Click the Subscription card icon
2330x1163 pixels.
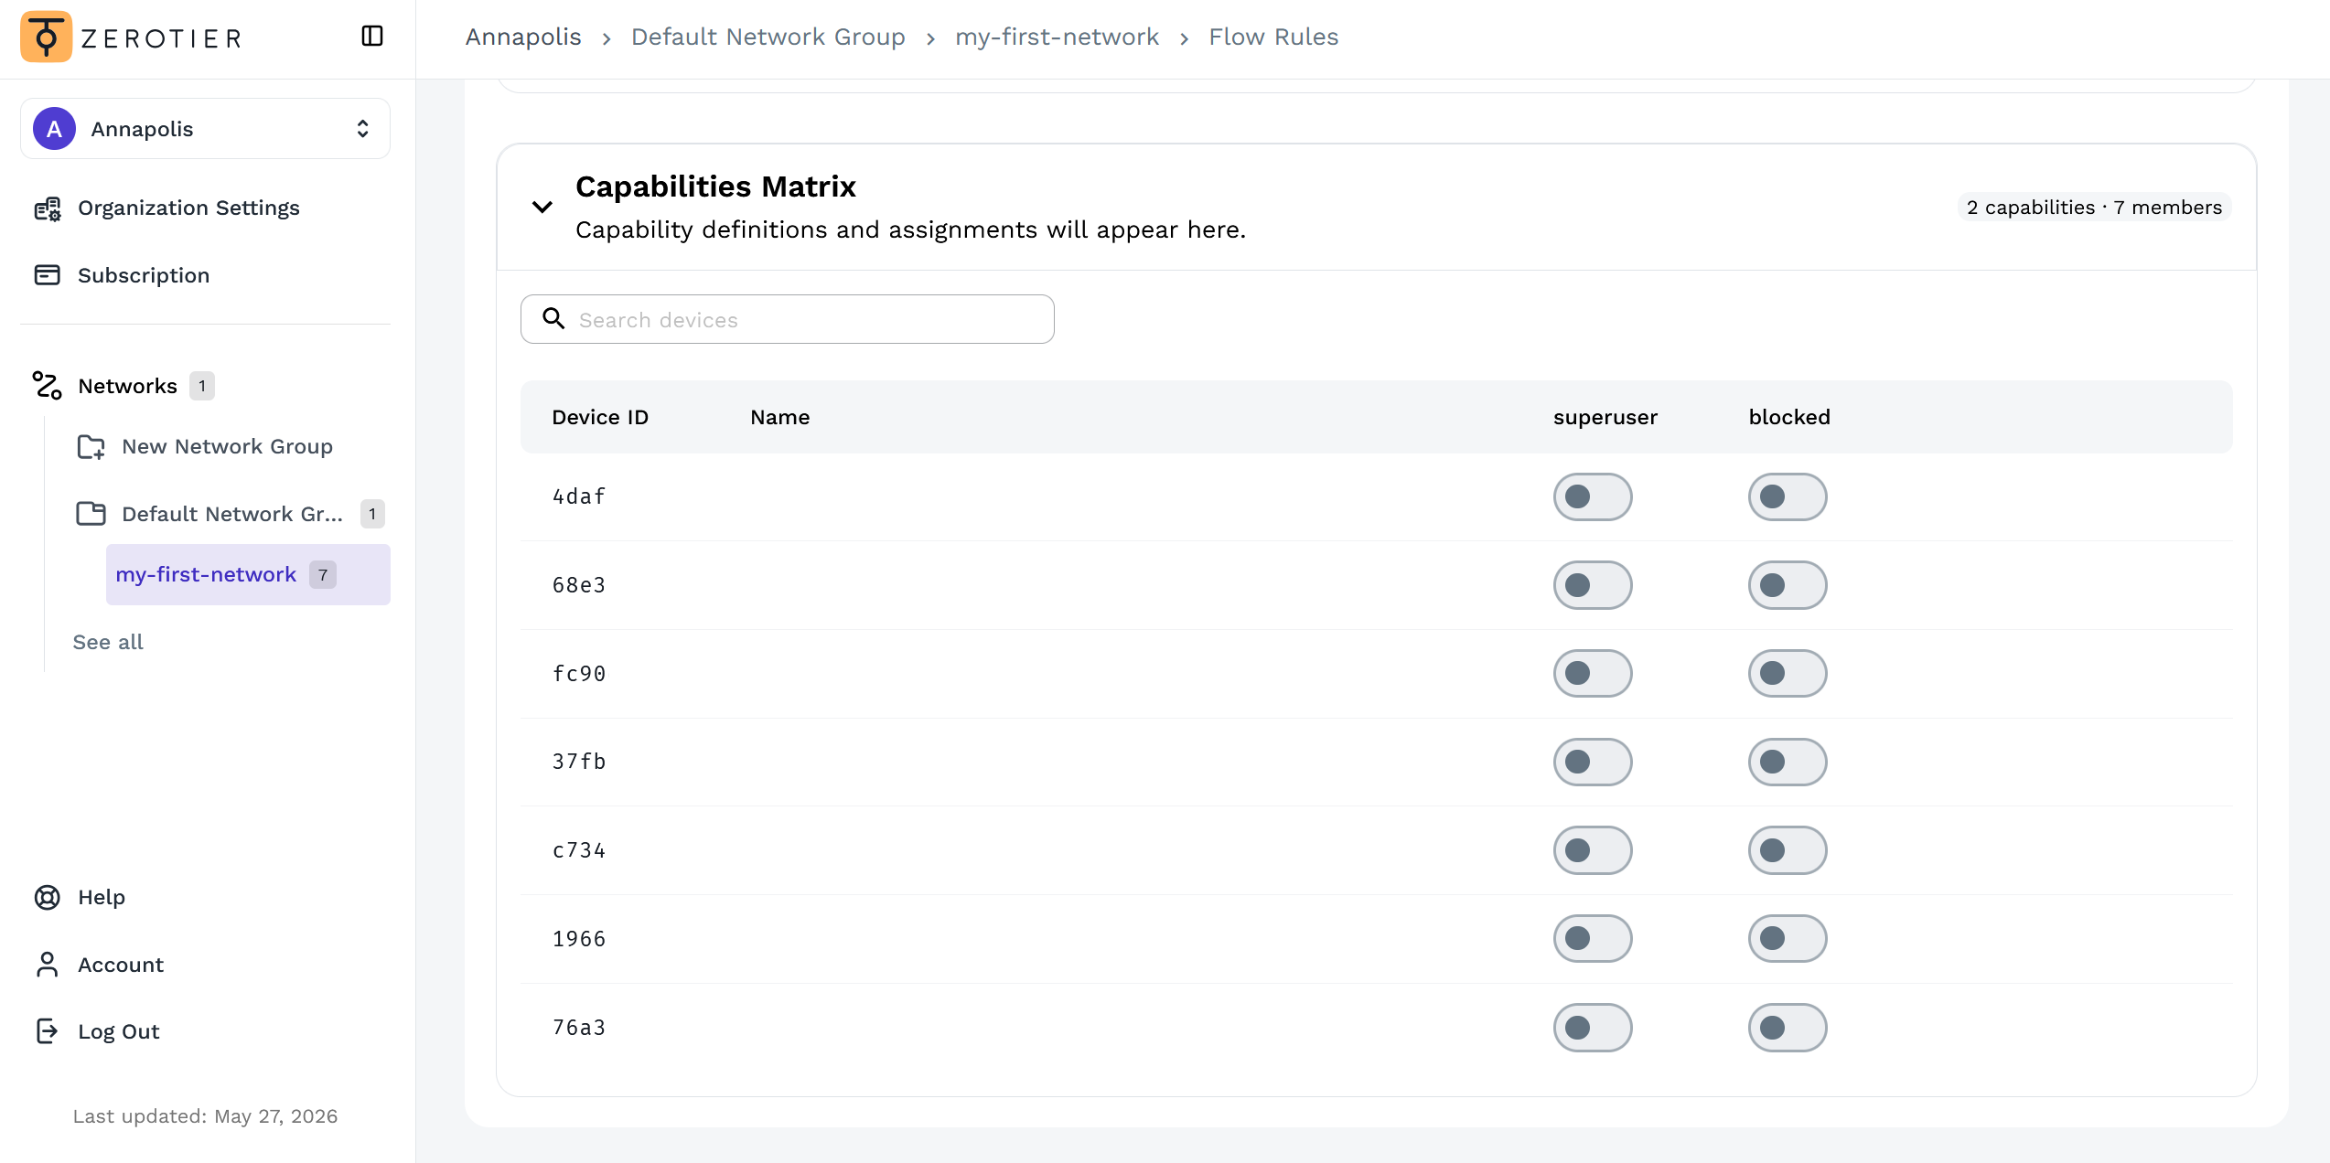(x=48, y=275)
